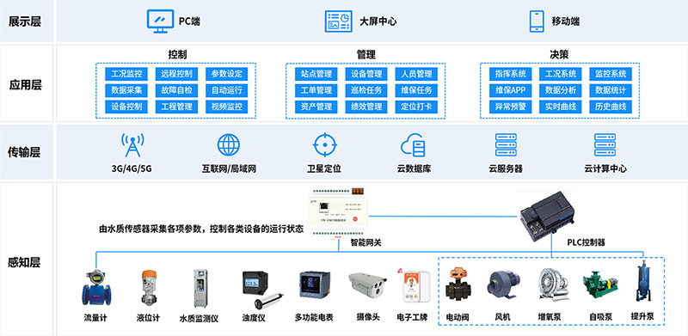
Task: Select the 设备控制 button
Action: pyautogui.click(x=126, y=107)
